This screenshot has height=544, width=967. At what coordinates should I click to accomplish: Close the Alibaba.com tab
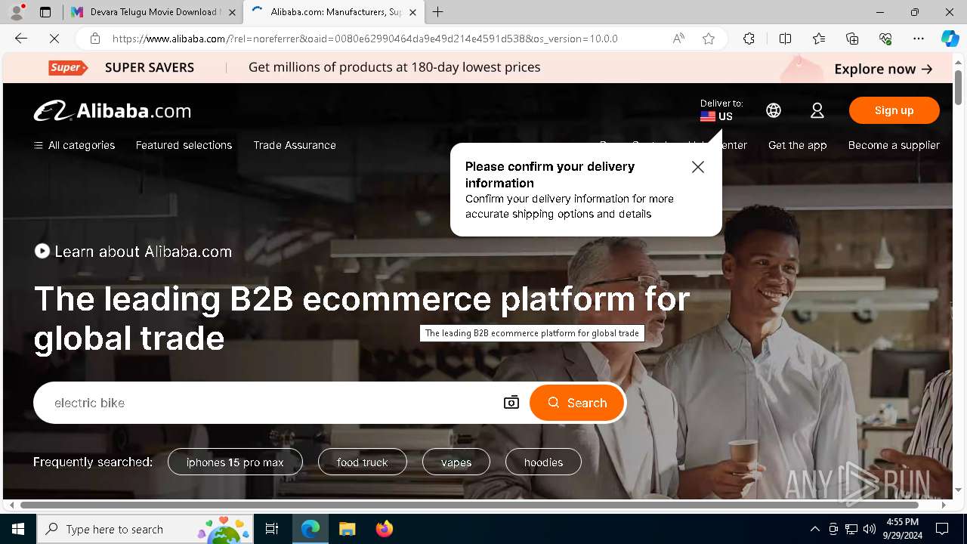(412, 12)
